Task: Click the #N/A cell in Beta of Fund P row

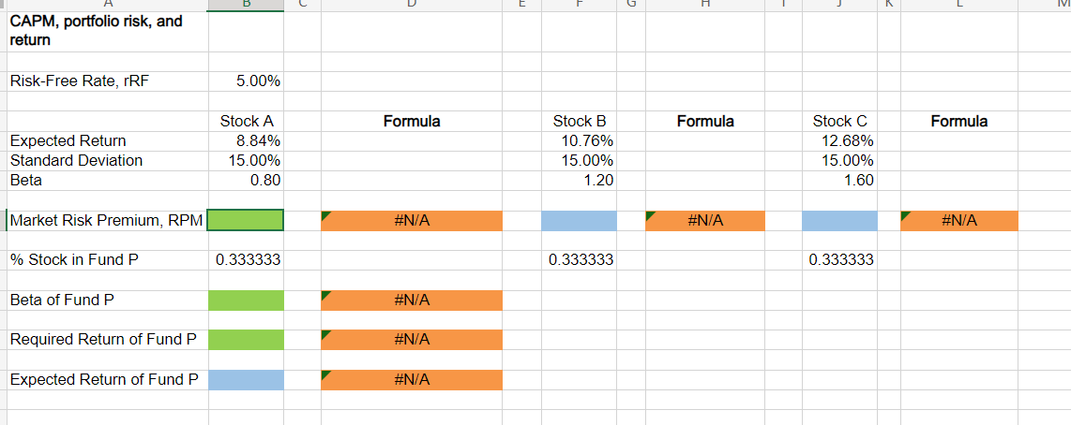Action: (411, 300)
